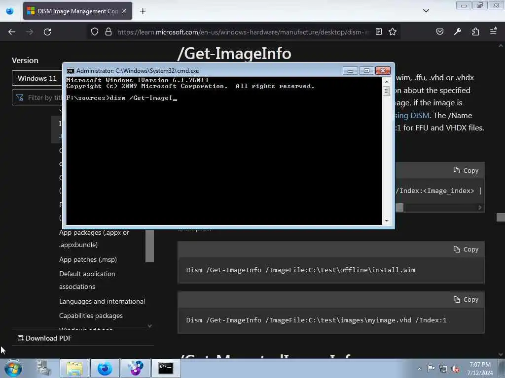Image resolution: width=505 pixels, height=378 pixels.
Task: Open App patches (.msp) sidebar link
Action: click(88, 259)
